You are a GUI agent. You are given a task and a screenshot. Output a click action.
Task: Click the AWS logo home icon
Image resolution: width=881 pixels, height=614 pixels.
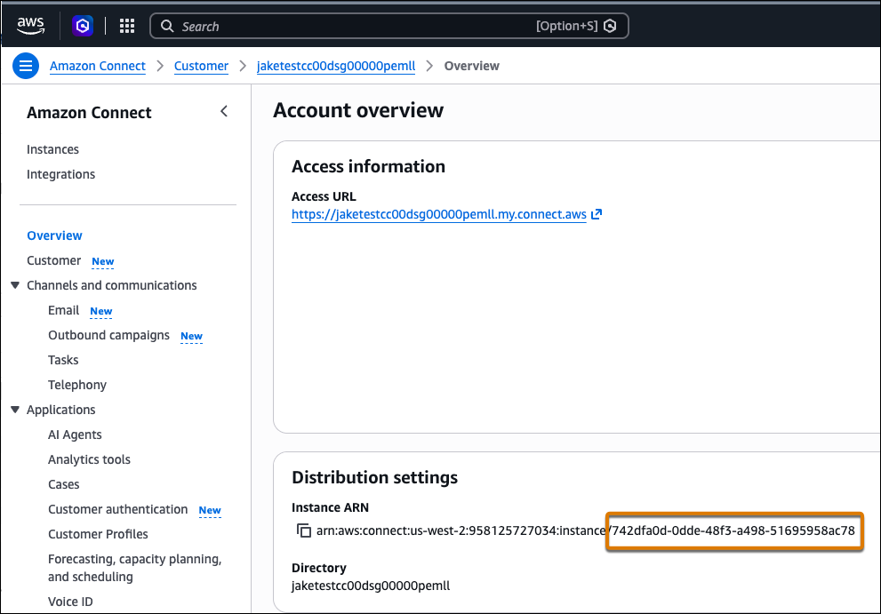[30, 25]
